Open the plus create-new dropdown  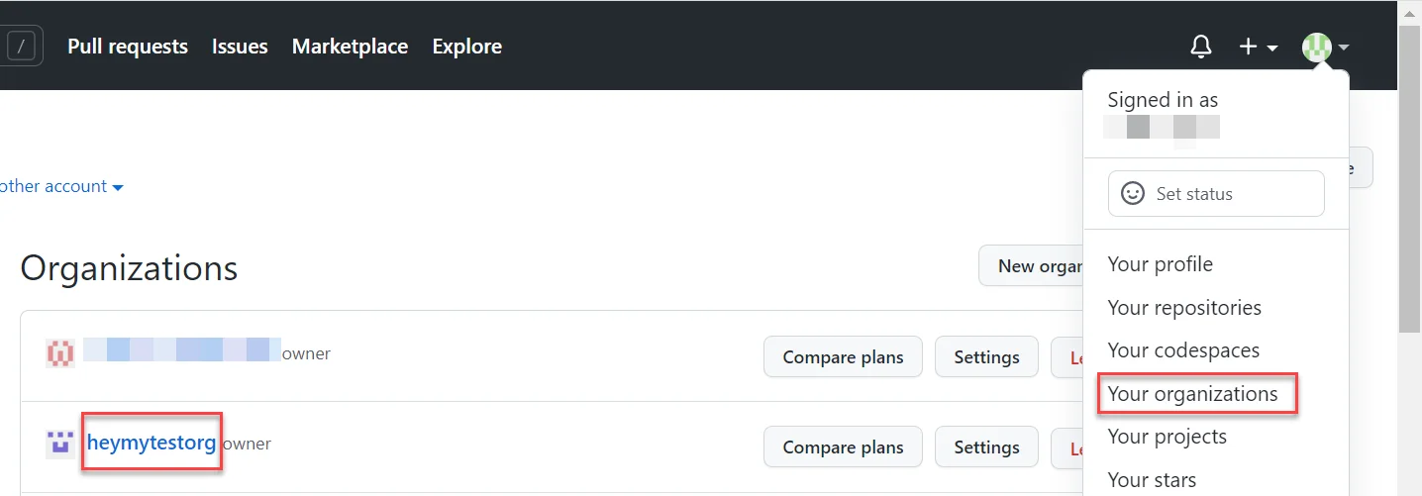1258,47
